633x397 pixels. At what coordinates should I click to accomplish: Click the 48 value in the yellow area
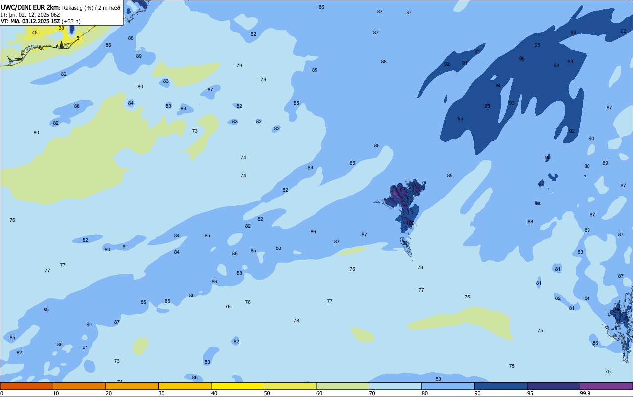point(35,33)
